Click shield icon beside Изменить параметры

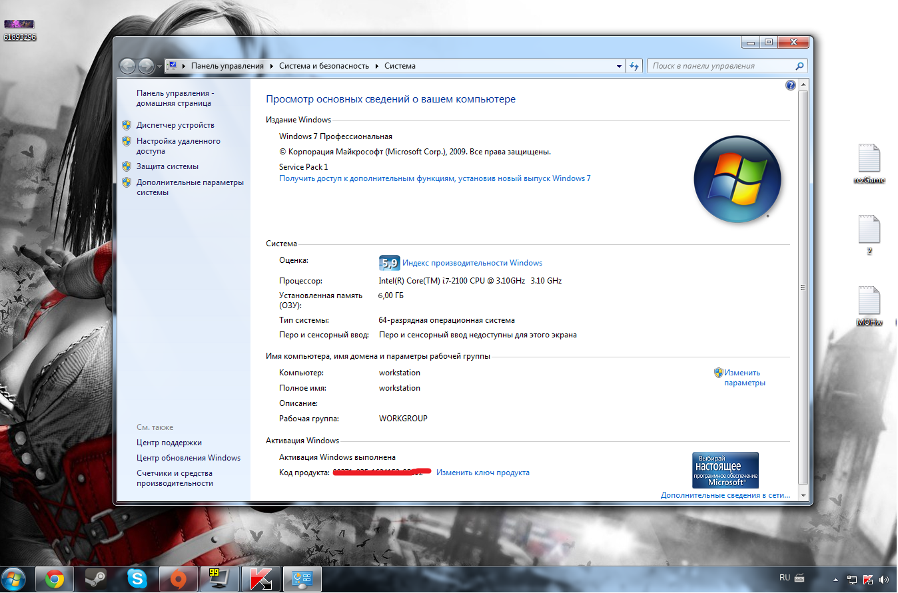pos(718,373)
